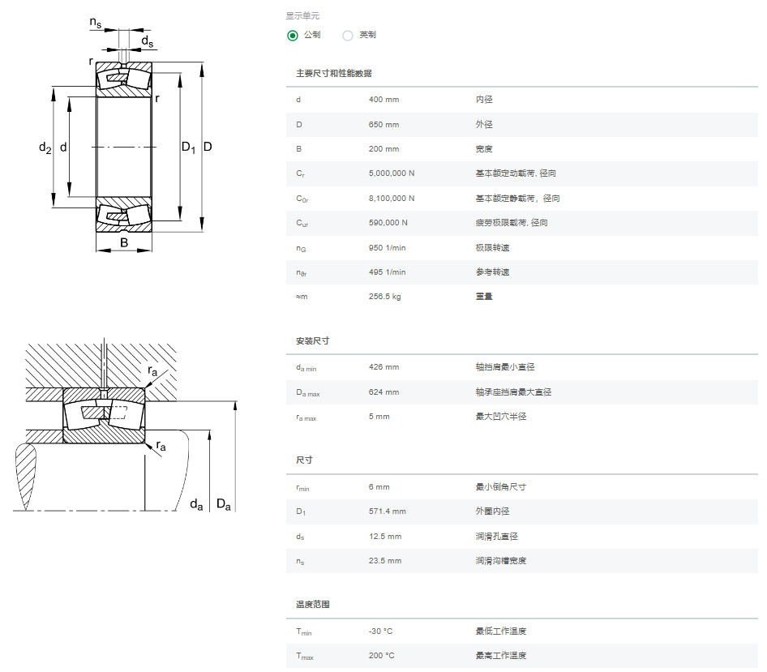The width and height of the screenshot is (767, 672).
Task: Click the 624 mm housing shoulder value
Action: pos(383,392)
